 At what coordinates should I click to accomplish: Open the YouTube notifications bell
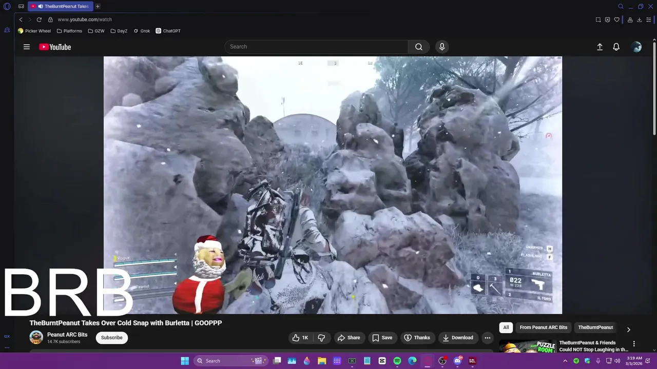(x=616, y=47)
